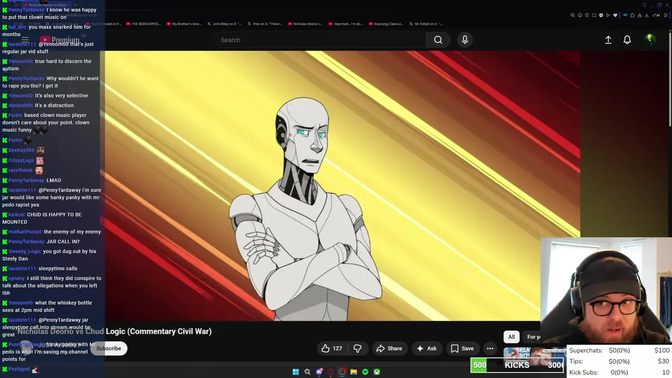Open taskbar search magnifier
Image resolution: width=672 pixels, height=378 pixels.
tap(307, 372)
